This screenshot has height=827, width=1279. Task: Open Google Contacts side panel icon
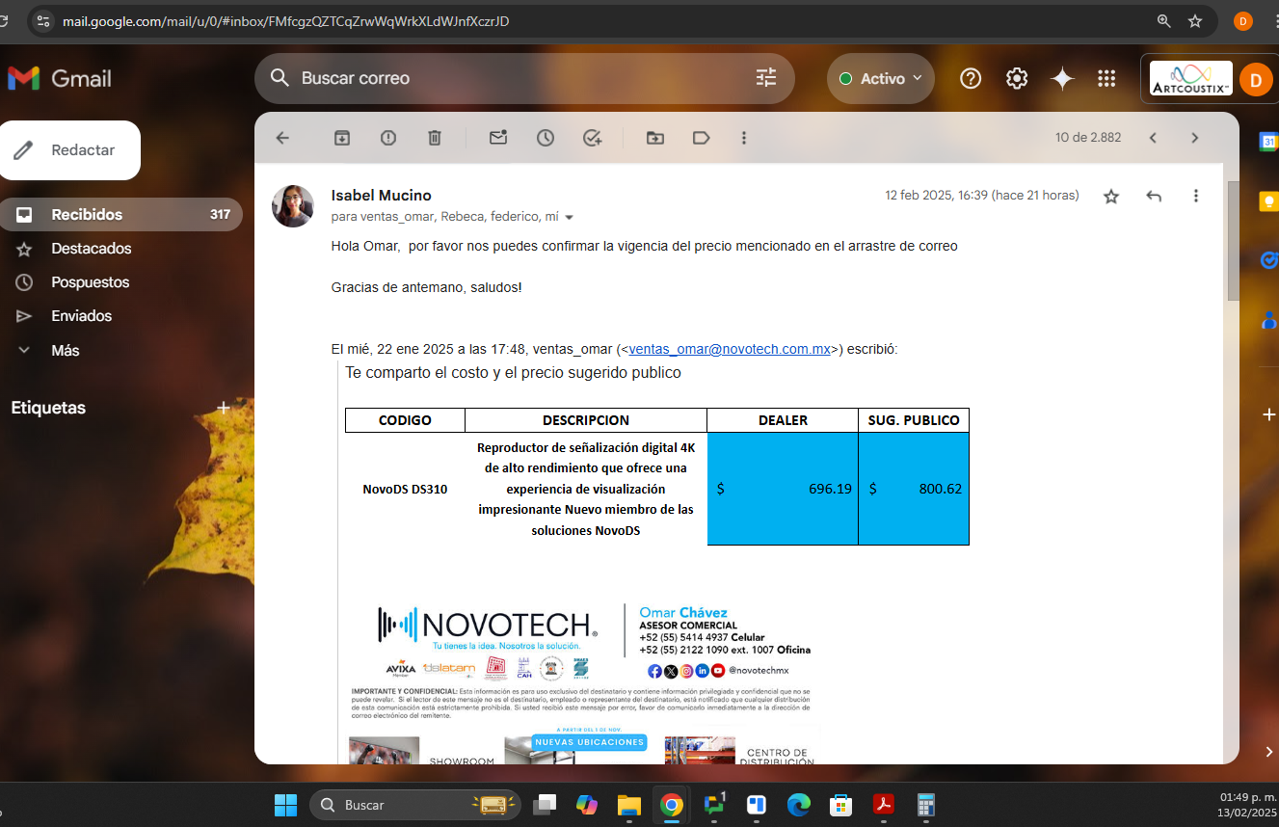1268,319
